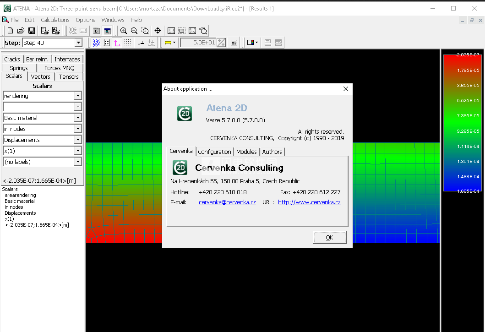Toggle the blue finite element mesh display
Screen dimensions: 485x332
coord(97,43)
